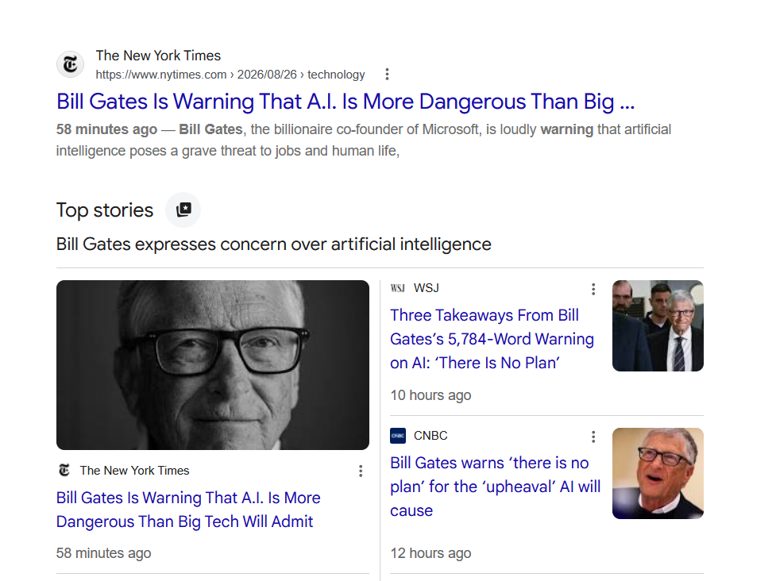Viewport: 776px width, 581px height.
Task: Open 'Dangerous Than Big Tech Will Admit' story link
Action: point(188,510)
